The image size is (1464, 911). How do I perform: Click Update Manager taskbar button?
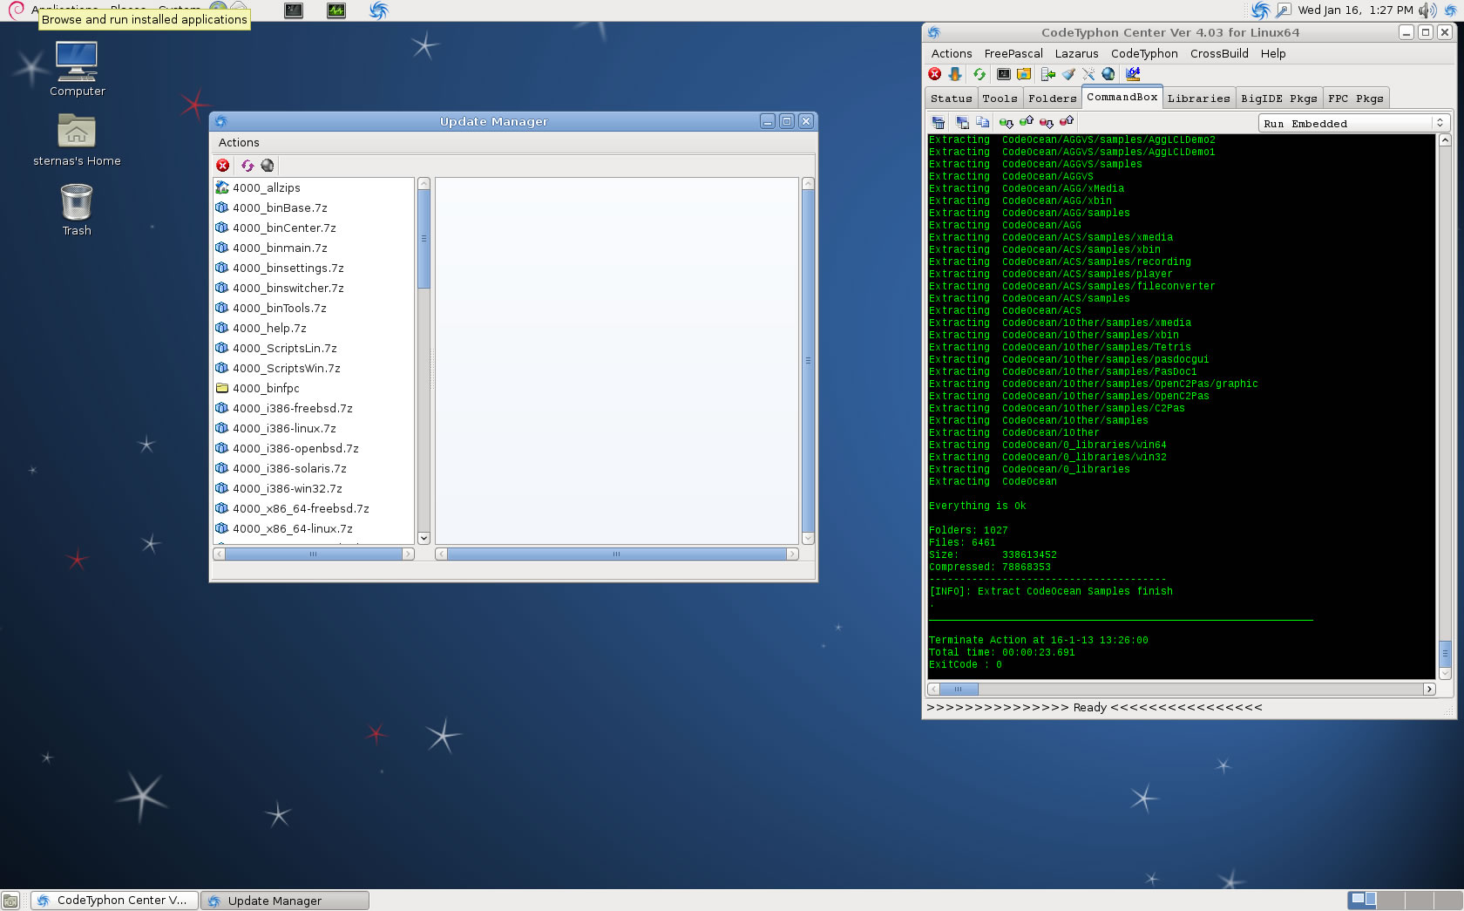pyautogui.click(x=285, y=901)
